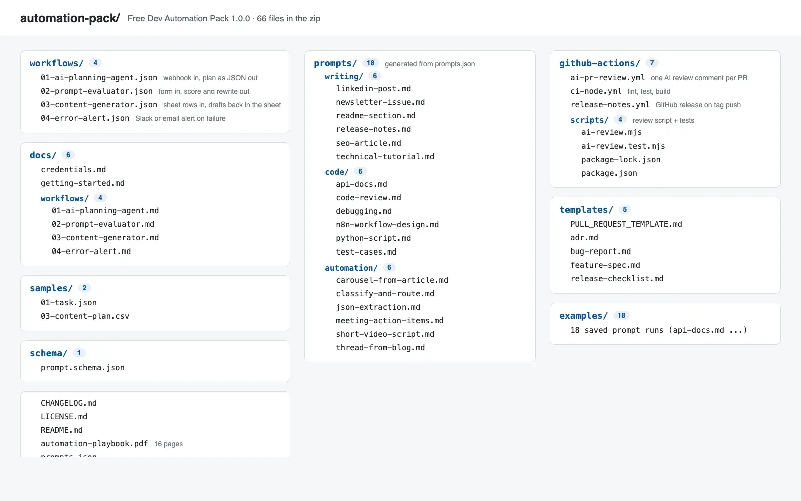801x501 pixels.
Task: Select 03-content-generator.json file
Action: (99, 105)
